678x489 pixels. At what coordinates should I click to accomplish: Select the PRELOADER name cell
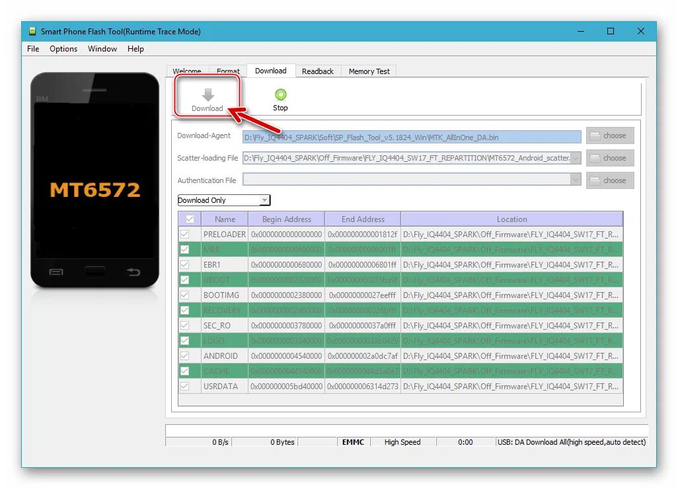[x=225, y=234]
